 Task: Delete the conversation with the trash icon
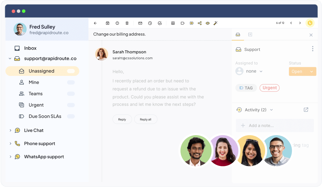(127, 23)
